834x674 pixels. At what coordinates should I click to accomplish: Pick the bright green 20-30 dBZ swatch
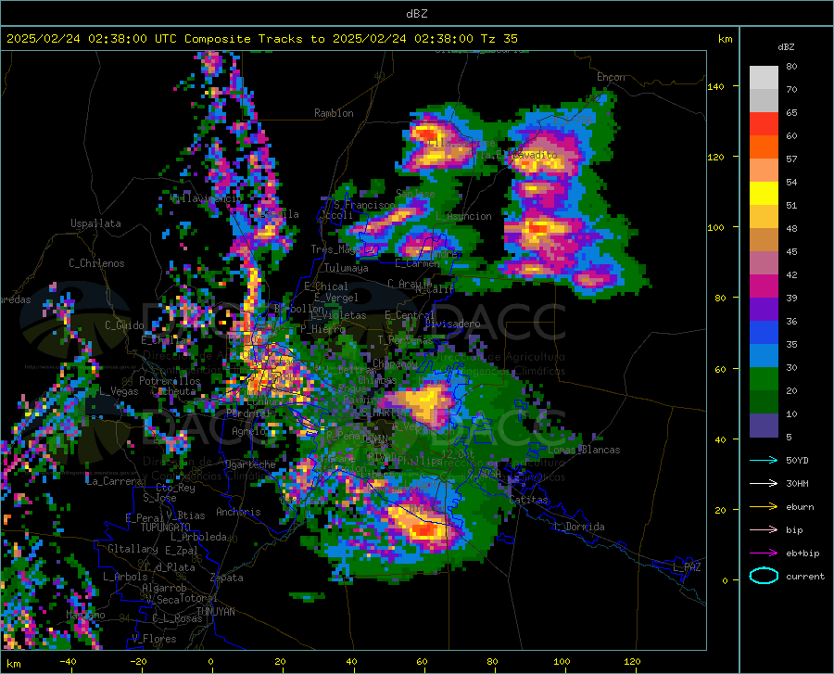coord(764,379)
